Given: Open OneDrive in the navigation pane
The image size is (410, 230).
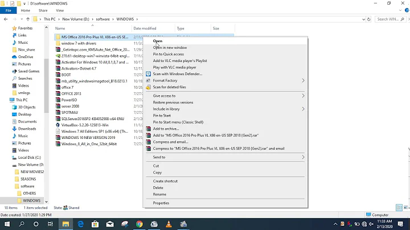Looking at the screenshot, I should (x=26, y=57).
